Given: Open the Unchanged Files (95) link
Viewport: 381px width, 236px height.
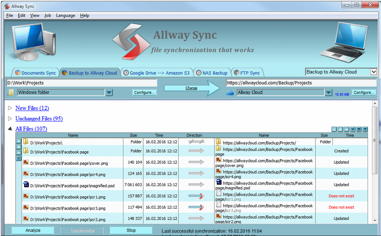Looking at the screenshot, I should 39,118.
